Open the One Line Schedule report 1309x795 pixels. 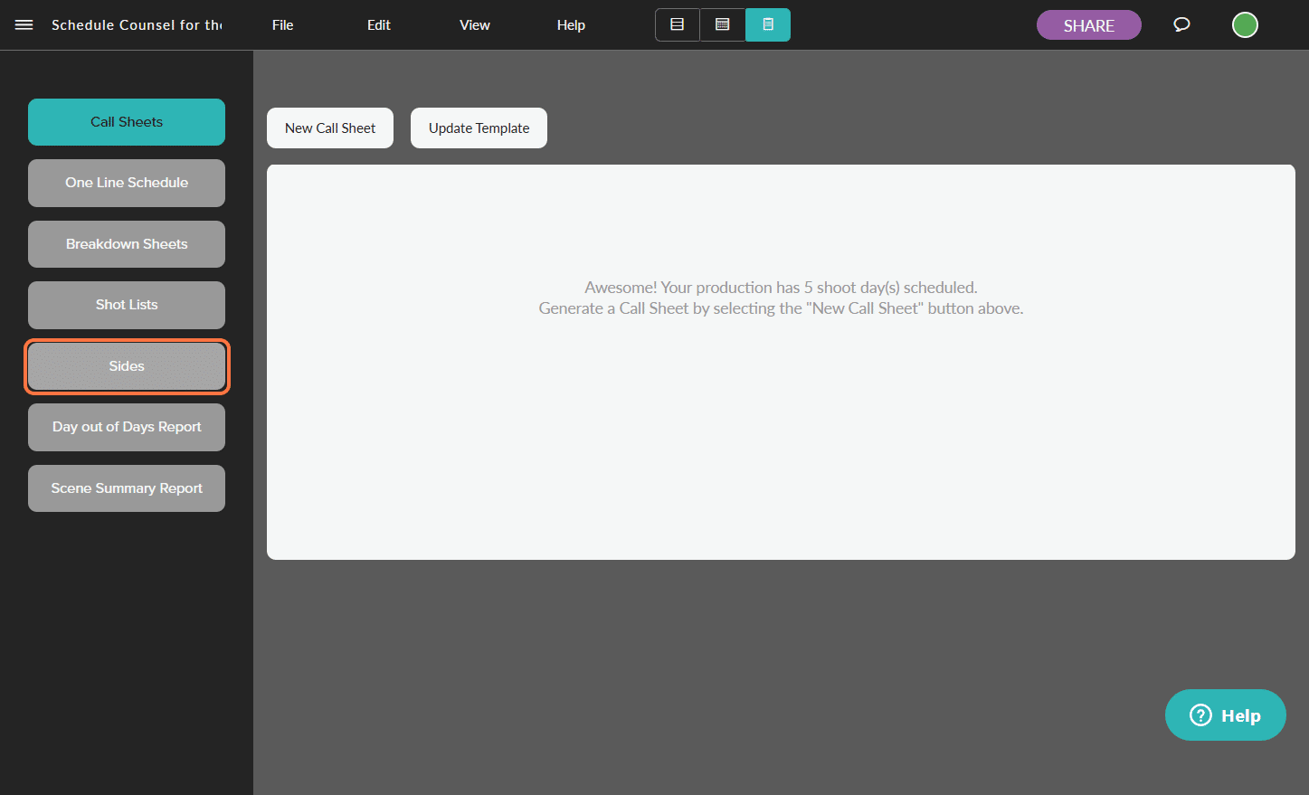(126, 183)
